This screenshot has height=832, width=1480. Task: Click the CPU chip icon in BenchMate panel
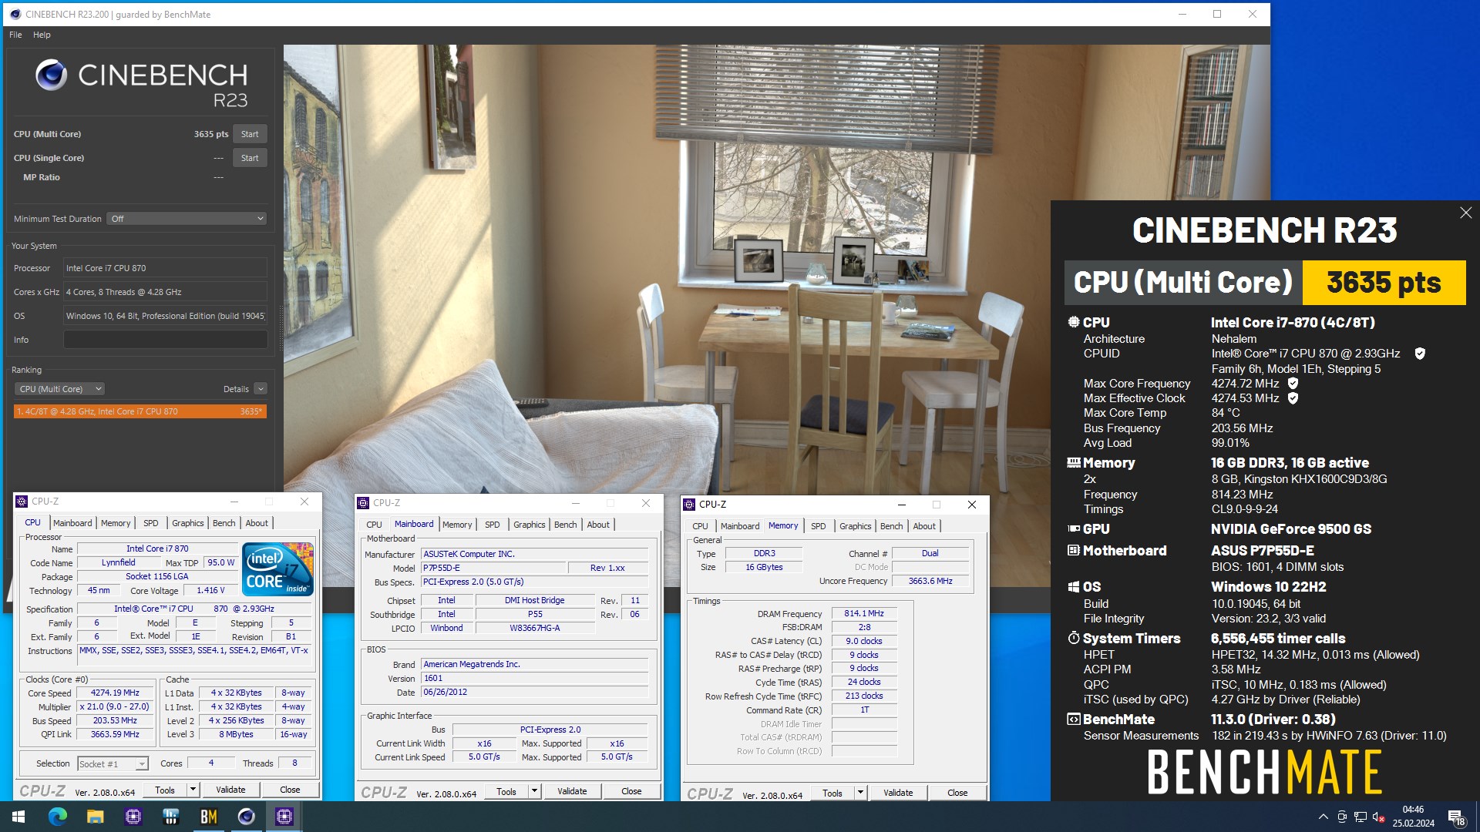pyautogui.click(x=1073, y=322)
